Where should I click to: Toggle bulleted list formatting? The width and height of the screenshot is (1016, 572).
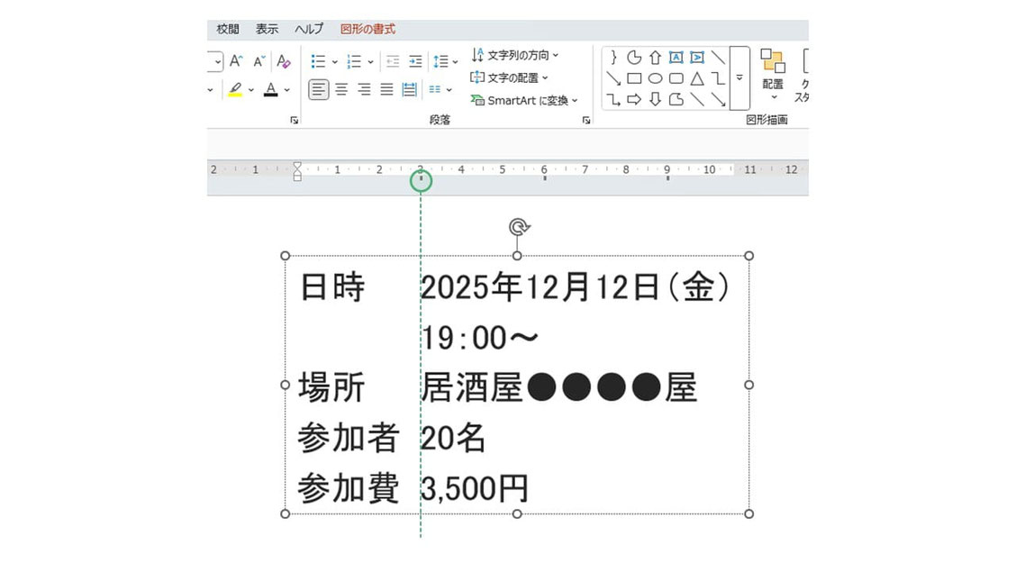click(318, 61)
